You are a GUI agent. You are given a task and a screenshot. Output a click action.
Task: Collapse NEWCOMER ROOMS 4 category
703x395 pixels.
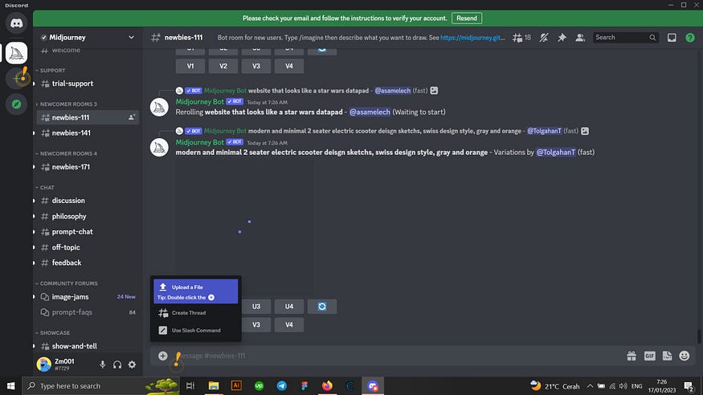(68, 153)
